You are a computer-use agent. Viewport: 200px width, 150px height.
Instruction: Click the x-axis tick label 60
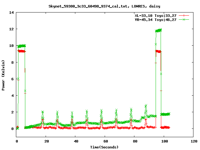pos(106,141)
